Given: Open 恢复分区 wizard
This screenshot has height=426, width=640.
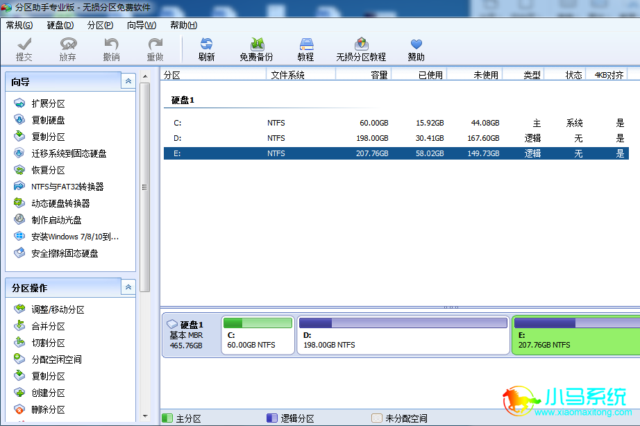Looking at the screenshot, I should [40, 170].
